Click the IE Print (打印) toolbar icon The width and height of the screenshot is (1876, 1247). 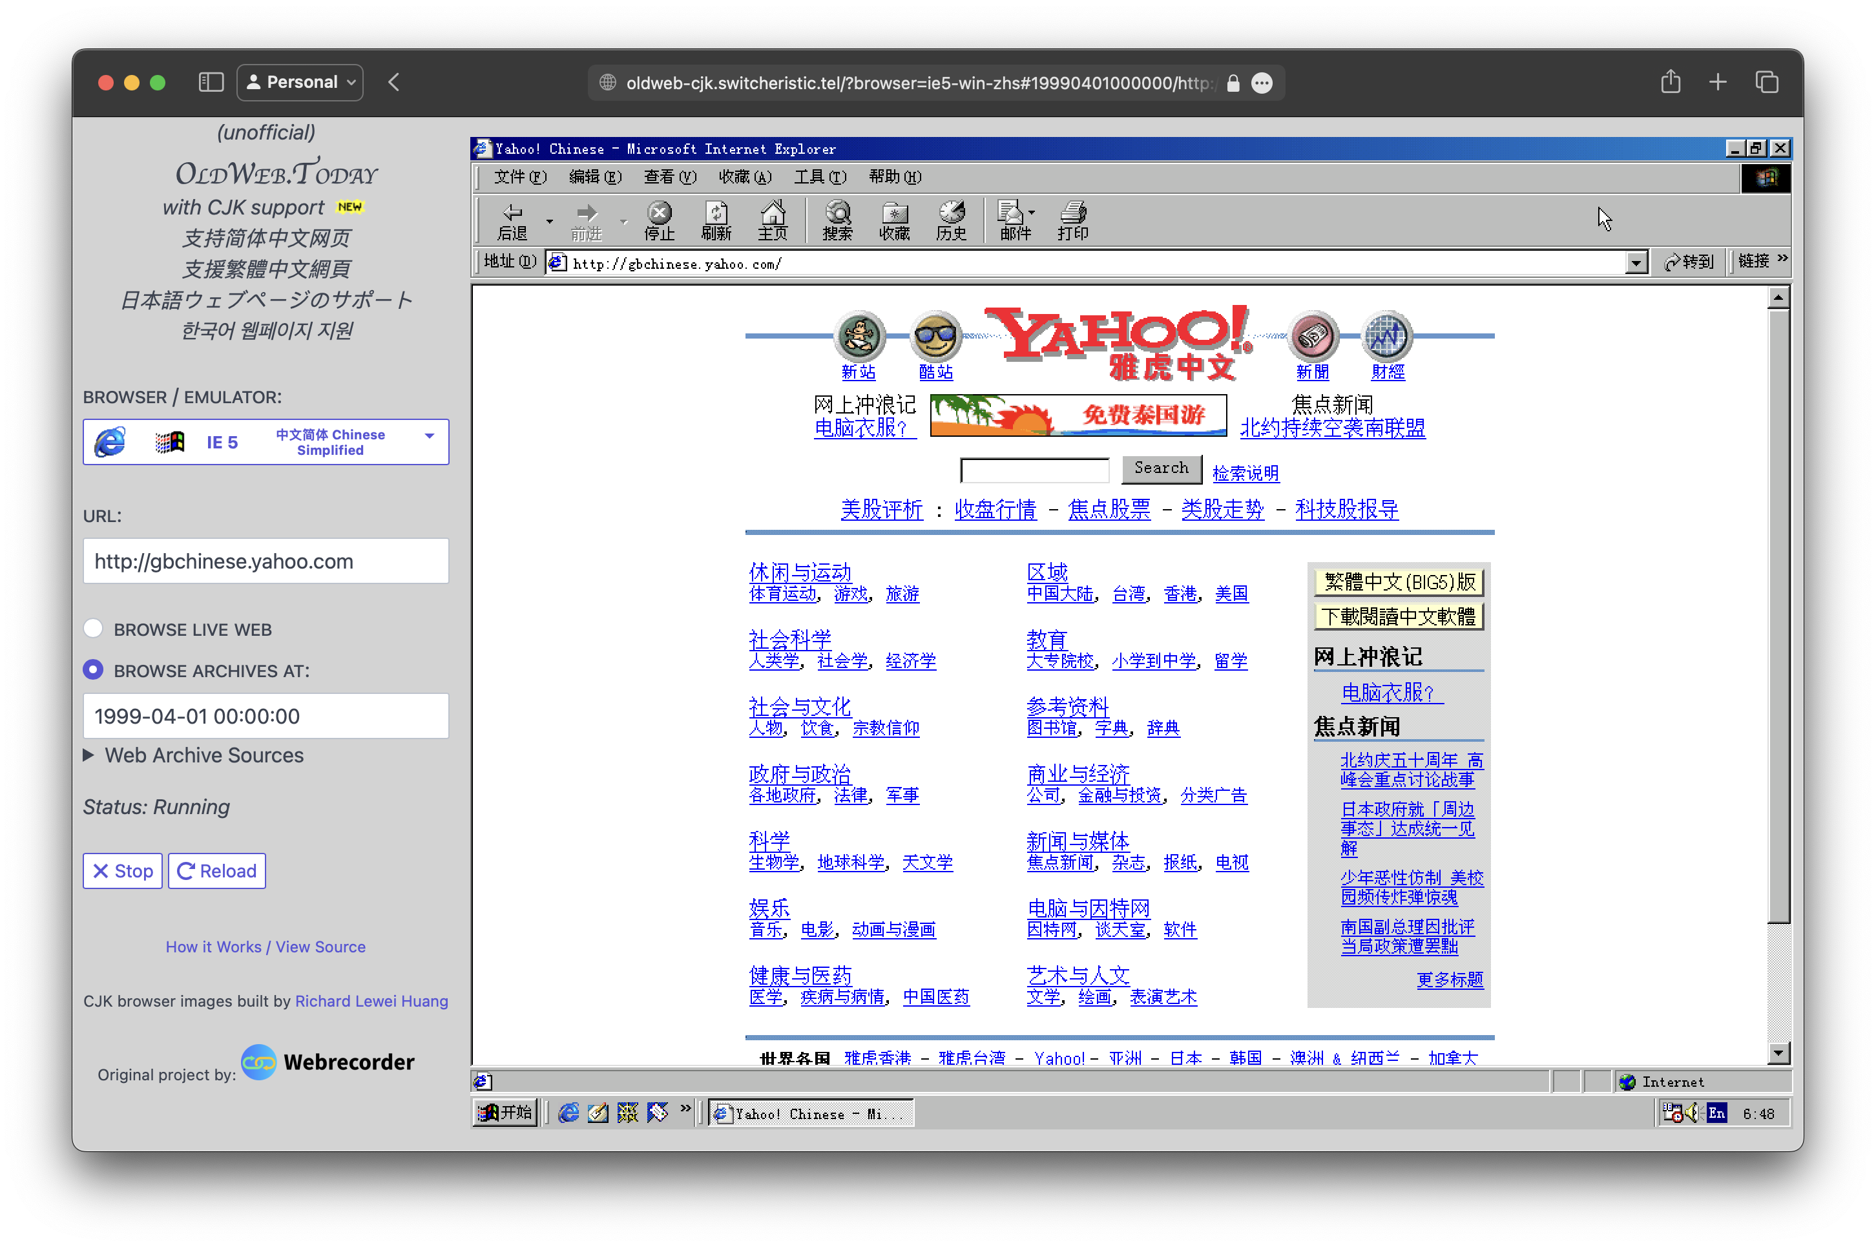point(1072,218)
